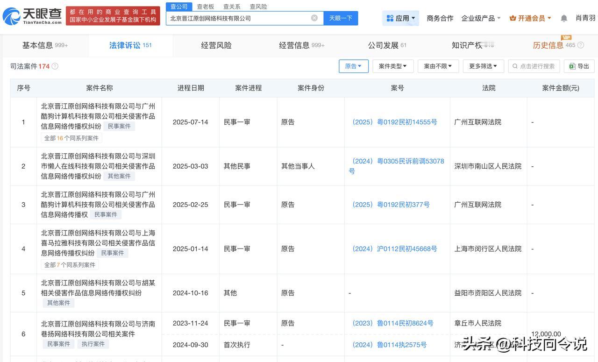Image resolution: width=598 pixels, height=362 pixels.
Task: Switch to 查老板 search tab
Action: pos(205,7)
